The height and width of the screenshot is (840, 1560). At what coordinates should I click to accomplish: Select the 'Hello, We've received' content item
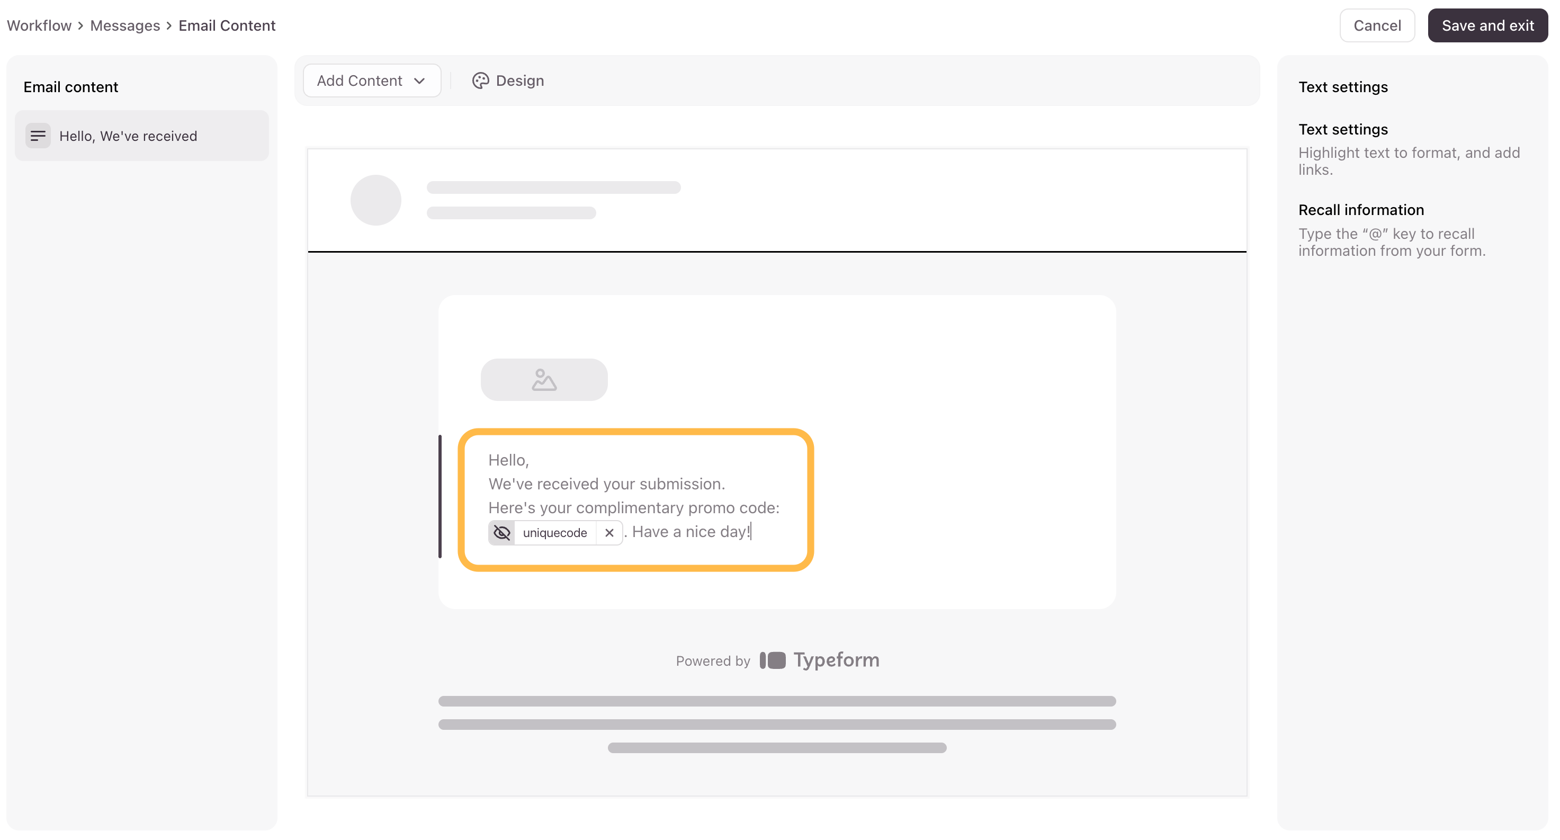[x=142, y=136]
